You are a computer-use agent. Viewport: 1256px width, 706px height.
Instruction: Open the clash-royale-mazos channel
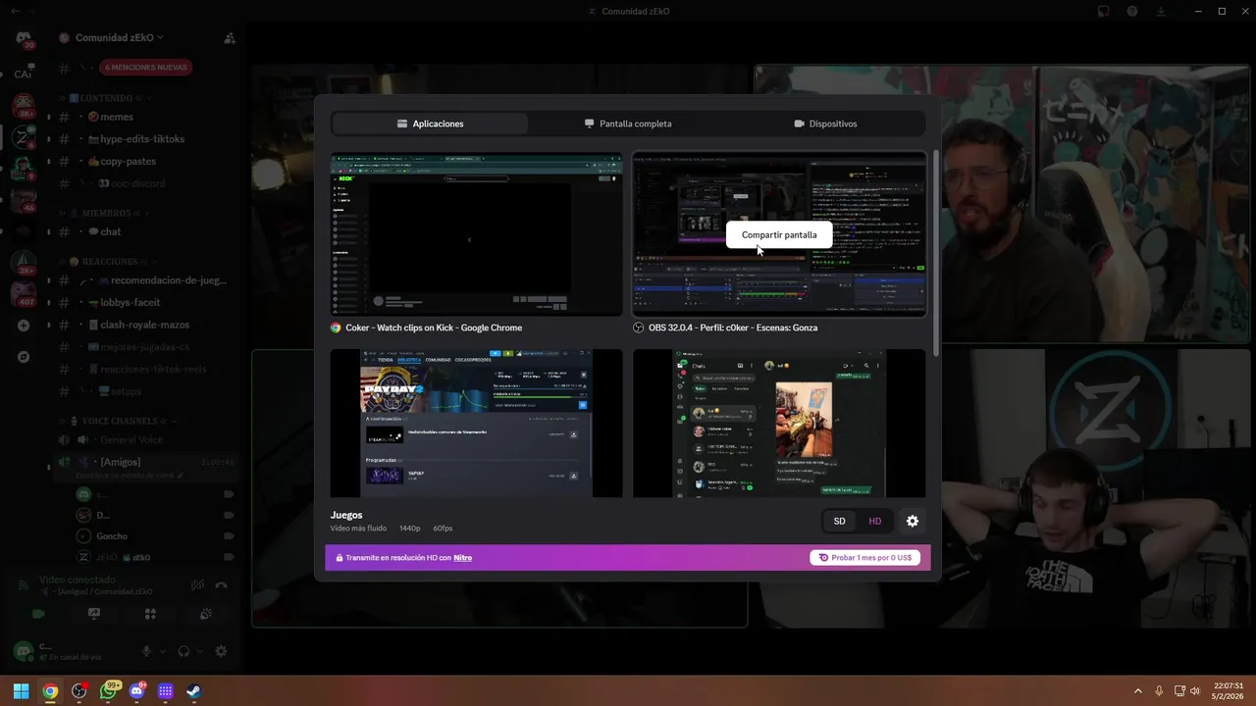(x=144, y=325)
